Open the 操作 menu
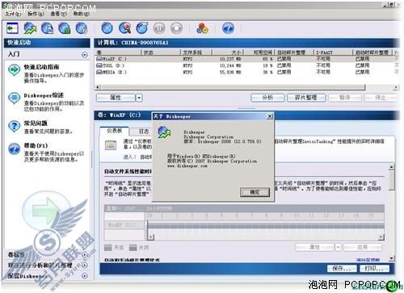The width and height of the screenshot is (404, 293). (x=36, y=14)
